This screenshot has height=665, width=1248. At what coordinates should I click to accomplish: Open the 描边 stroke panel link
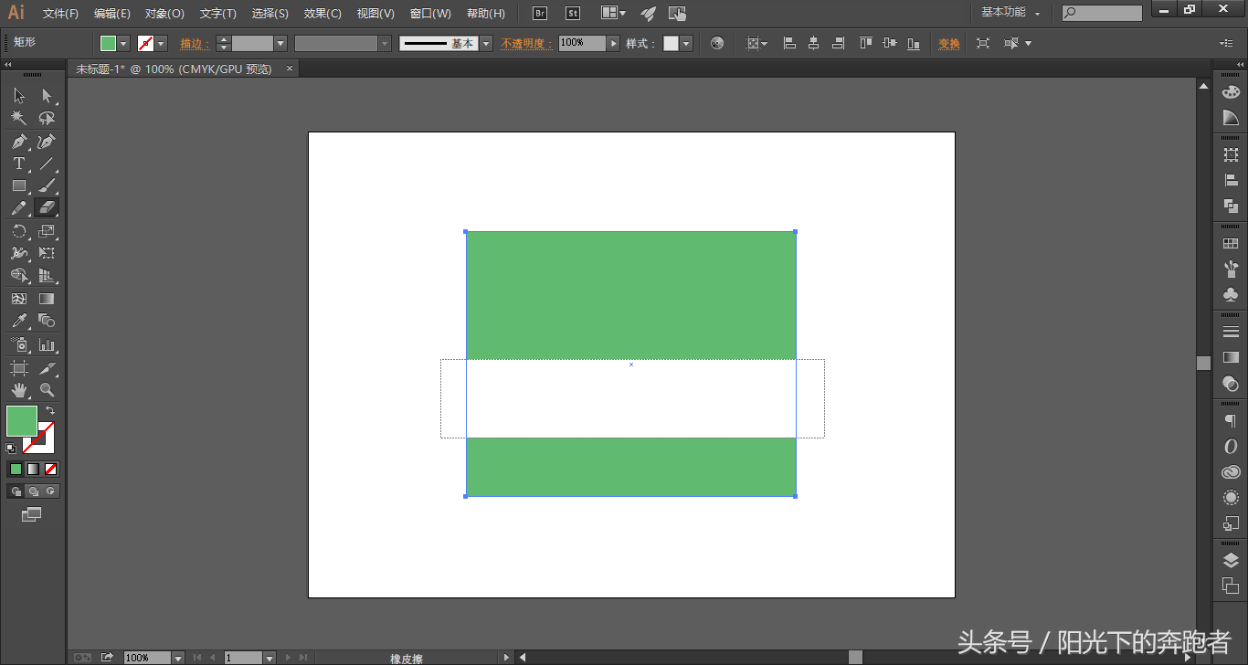pos(195,44)
